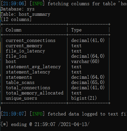Click the varchar(60) type value
The width and height of the screenshot is (127, 131).
(x=85, y=61)
